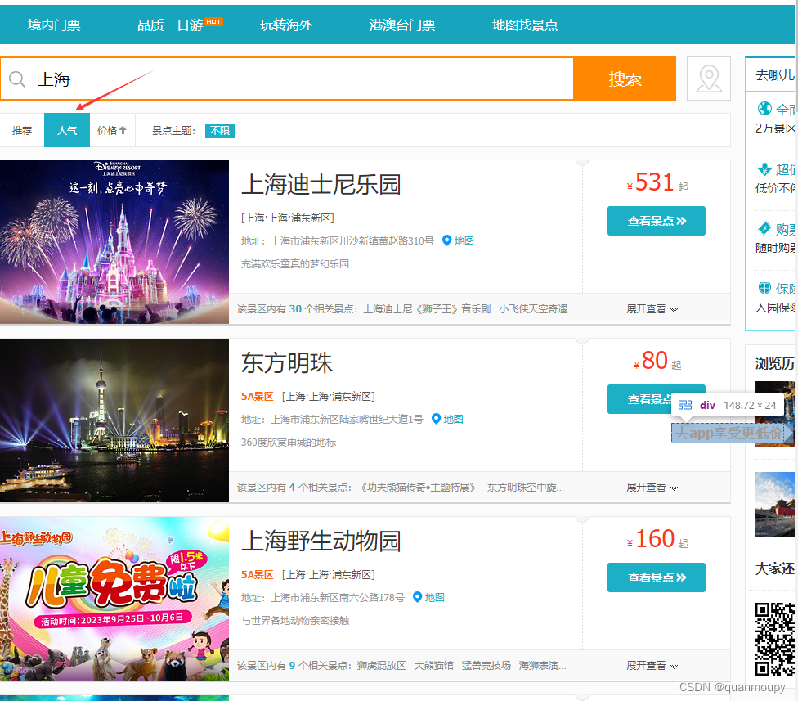Open the 上海迪士尼乐园 title link
798x701 pixels.
(x=321, y=185)
